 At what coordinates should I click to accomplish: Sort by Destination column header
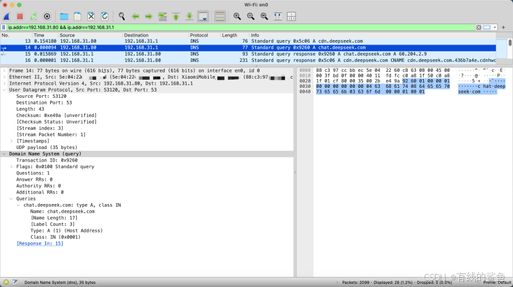coord(156,35)
